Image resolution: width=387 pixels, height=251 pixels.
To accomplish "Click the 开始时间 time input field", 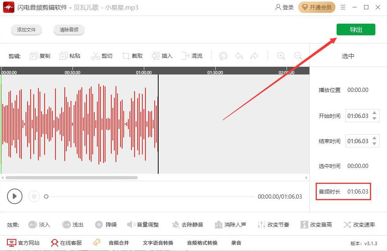I will coord(358,116).
